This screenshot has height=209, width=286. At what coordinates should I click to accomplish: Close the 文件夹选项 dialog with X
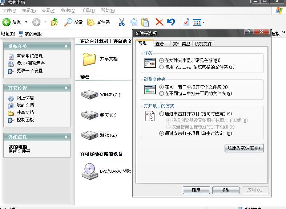point(261,32)
